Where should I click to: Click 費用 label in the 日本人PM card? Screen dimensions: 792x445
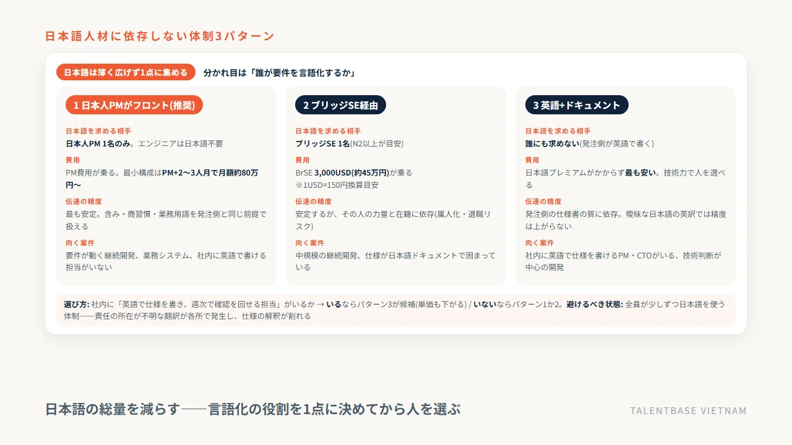pos(72,160)
